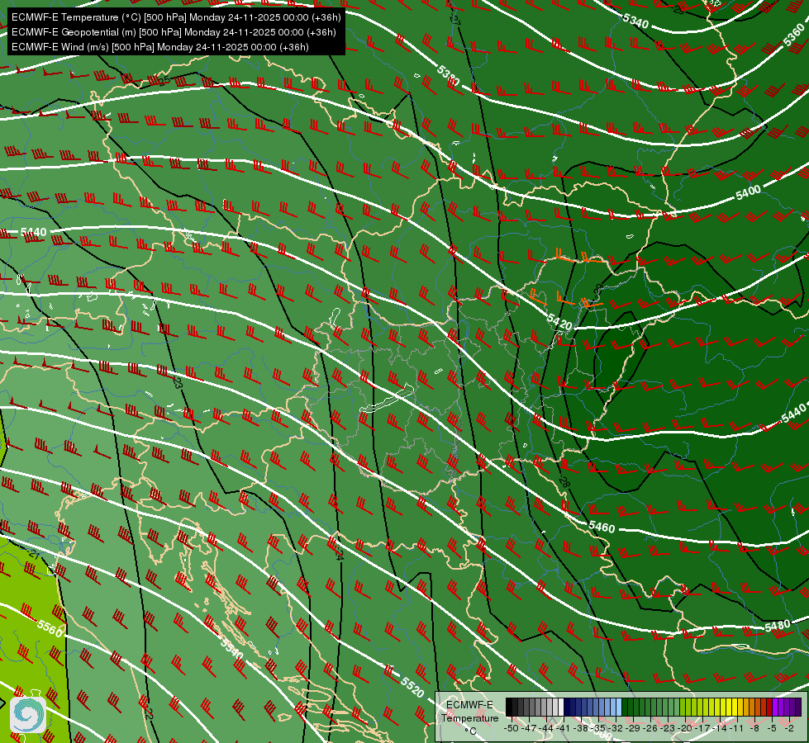This screenshot has width=809, height=743.
Task: Click the 5520 geopotential contour label
Action: point(412,688)
